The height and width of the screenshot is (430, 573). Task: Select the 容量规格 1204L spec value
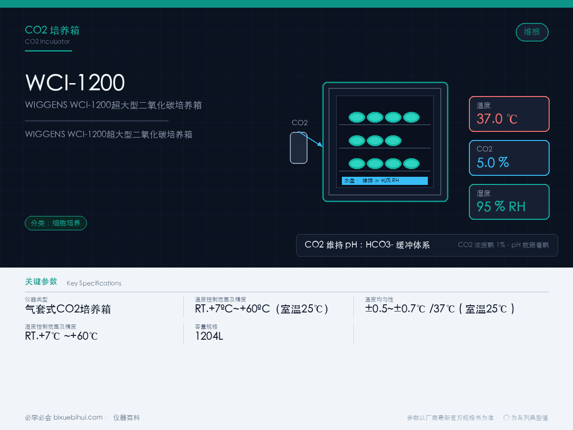(x=209, y=336)
